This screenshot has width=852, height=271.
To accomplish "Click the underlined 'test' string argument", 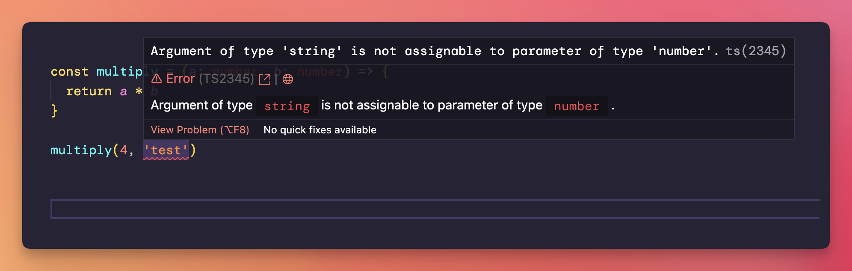I will pos(166,150).
